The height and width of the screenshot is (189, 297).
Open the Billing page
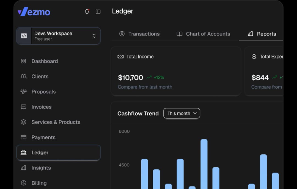click(x=39, y=183)
